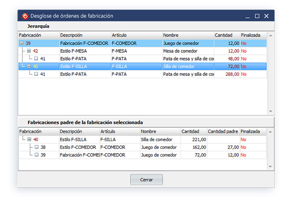Viewport: 289px width, 205px height.
Task: Select Mesa de comedor row name cell
Action: click(187, 51)
